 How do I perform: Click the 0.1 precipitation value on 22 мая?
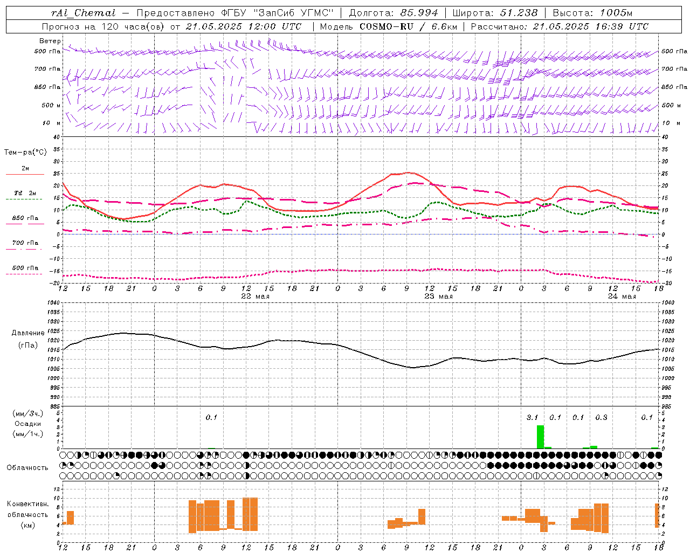[211, 417]
